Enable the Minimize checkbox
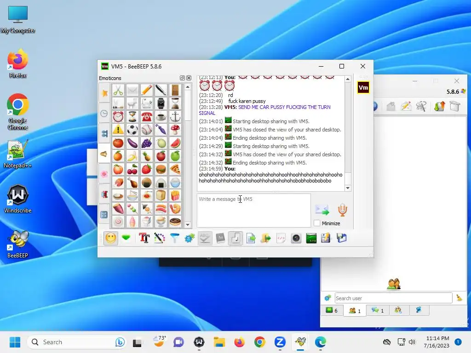471x353 pixels. [x=317, y=223]
